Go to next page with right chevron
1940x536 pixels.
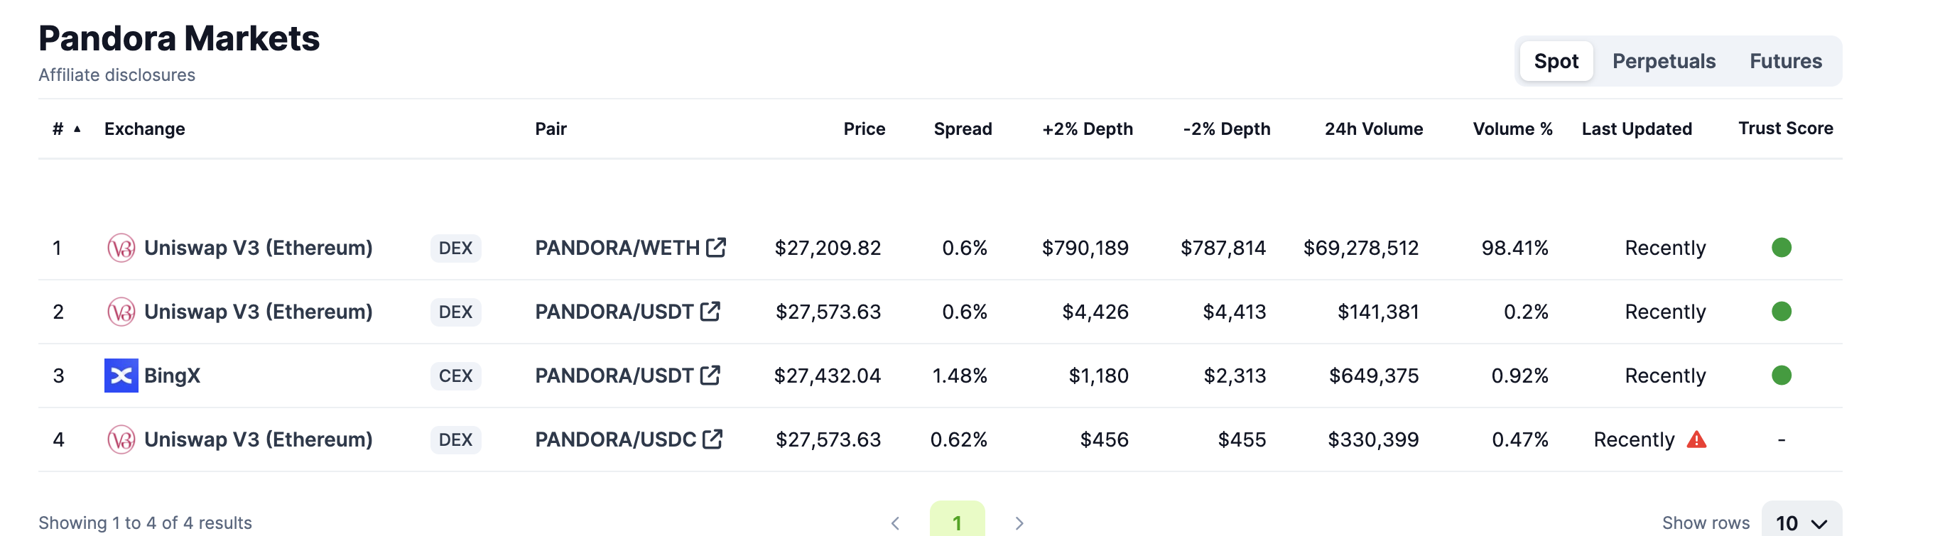[1019, 523]
